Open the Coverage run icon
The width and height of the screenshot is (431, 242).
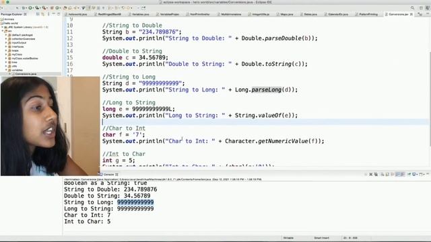point(37,7)
